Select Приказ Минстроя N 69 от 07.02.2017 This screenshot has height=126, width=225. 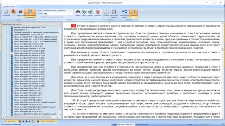point(28,91)
